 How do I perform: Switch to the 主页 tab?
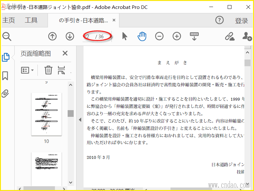pos(9,20)
